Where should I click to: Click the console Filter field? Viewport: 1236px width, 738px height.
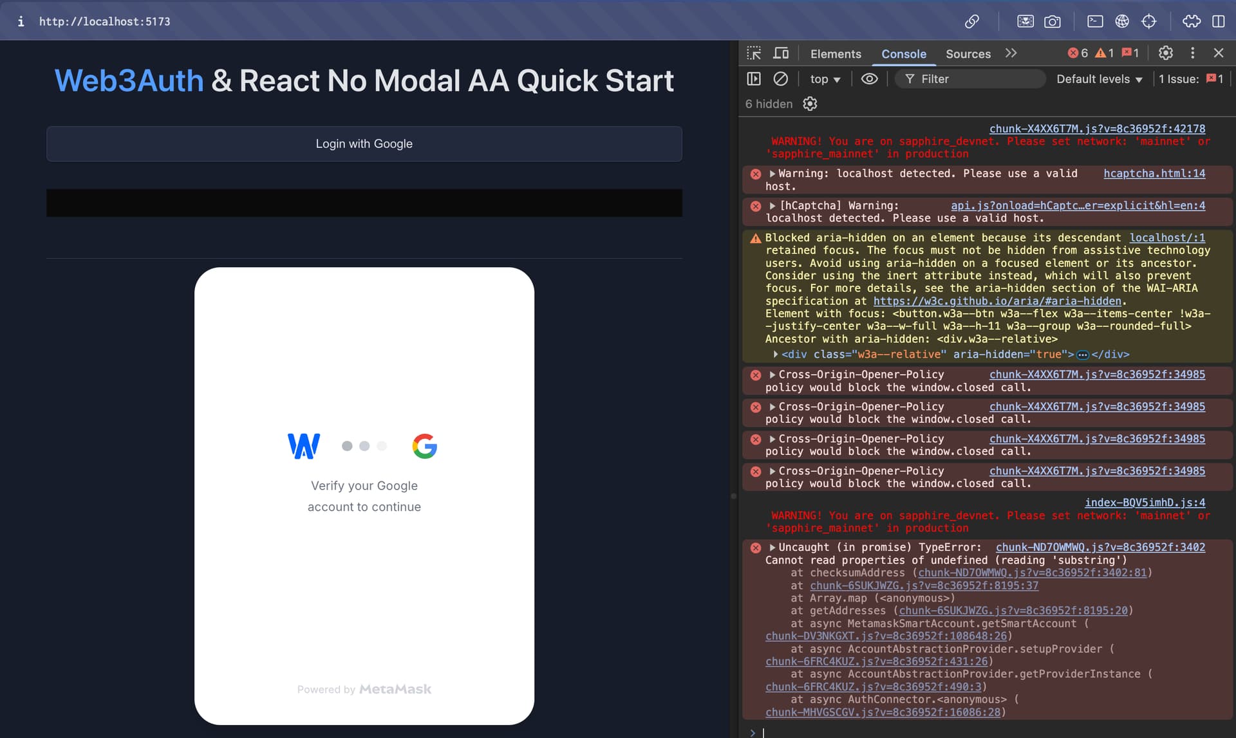(971, 79)
